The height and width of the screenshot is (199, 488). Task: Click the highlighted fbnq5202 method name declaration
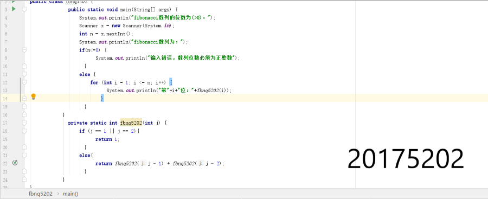(131, 123)
